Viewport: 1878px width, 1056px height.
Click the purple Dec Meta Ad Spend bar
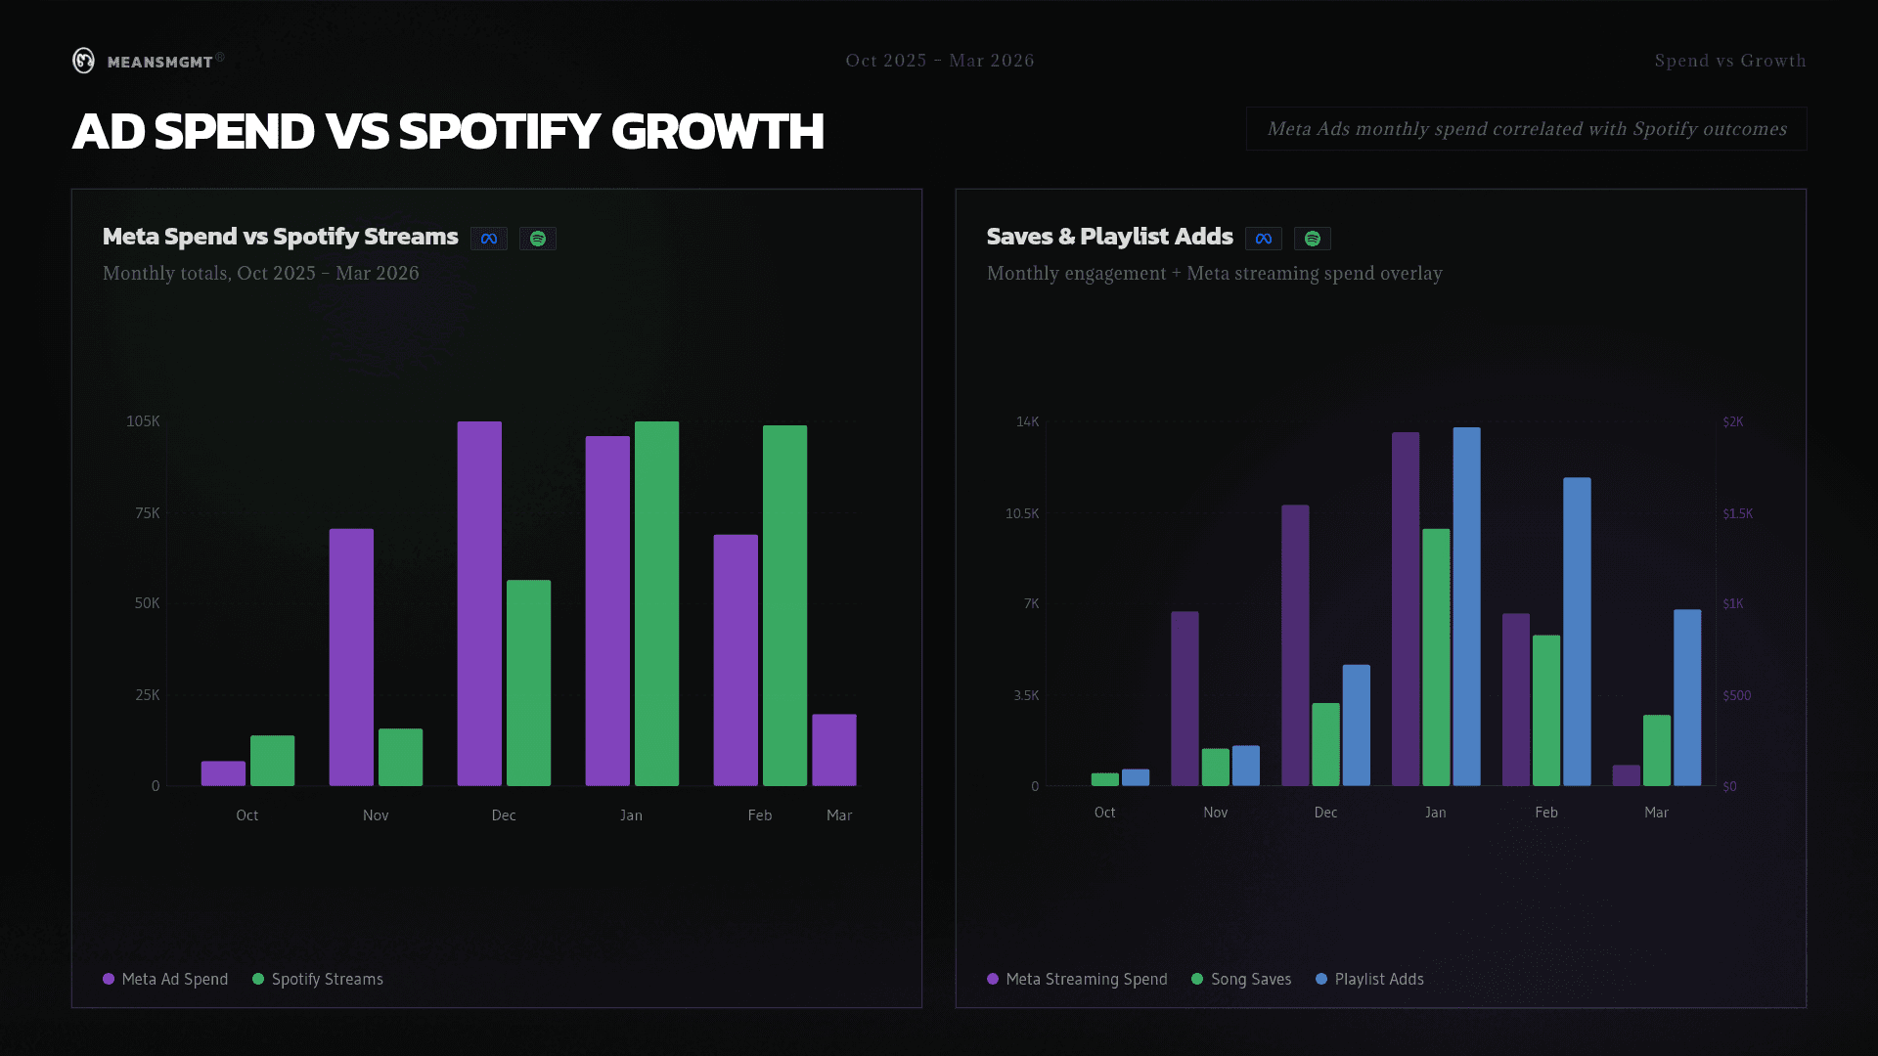479,603
